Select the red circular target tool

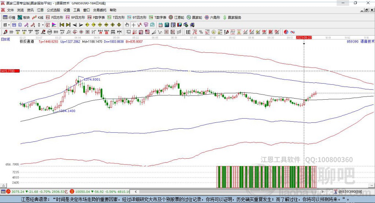click(75, 32)
